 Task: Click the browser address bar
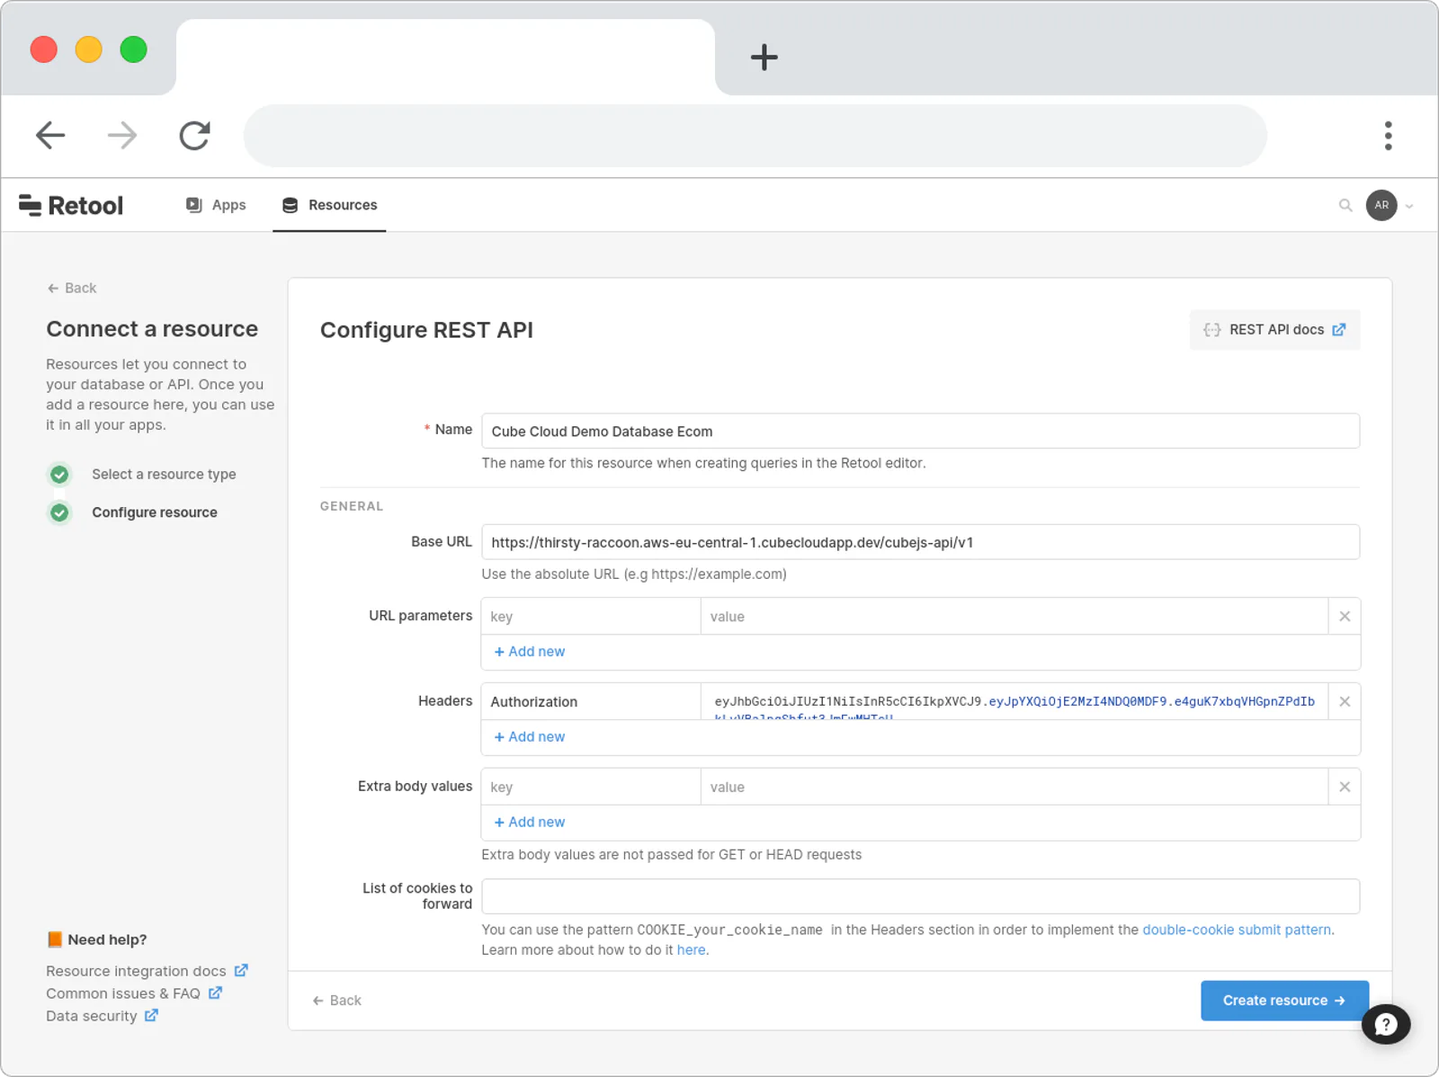[x=755, y=136]
